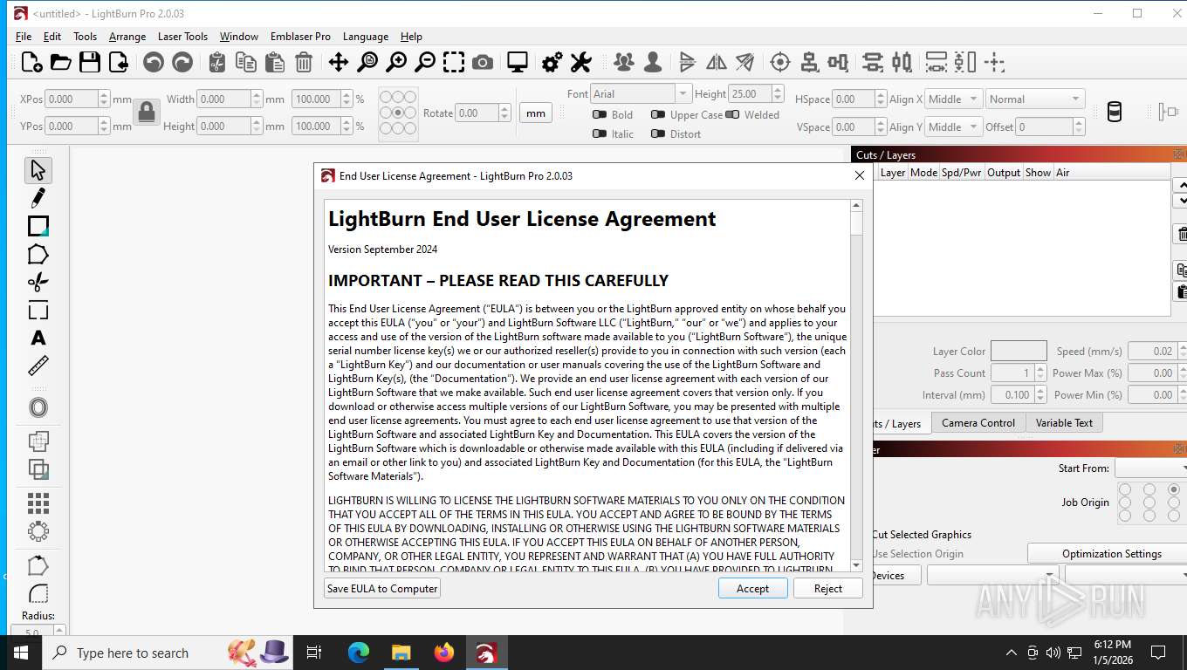This screenshot has height=670, width=1187.
Task: Open the Emblaser Pro menu
Action: [x=300, y=37]
